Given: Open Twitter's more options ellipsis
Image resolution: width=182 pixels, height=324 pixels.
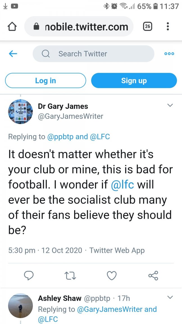Looking at the screenshot, I should (169, 54).
